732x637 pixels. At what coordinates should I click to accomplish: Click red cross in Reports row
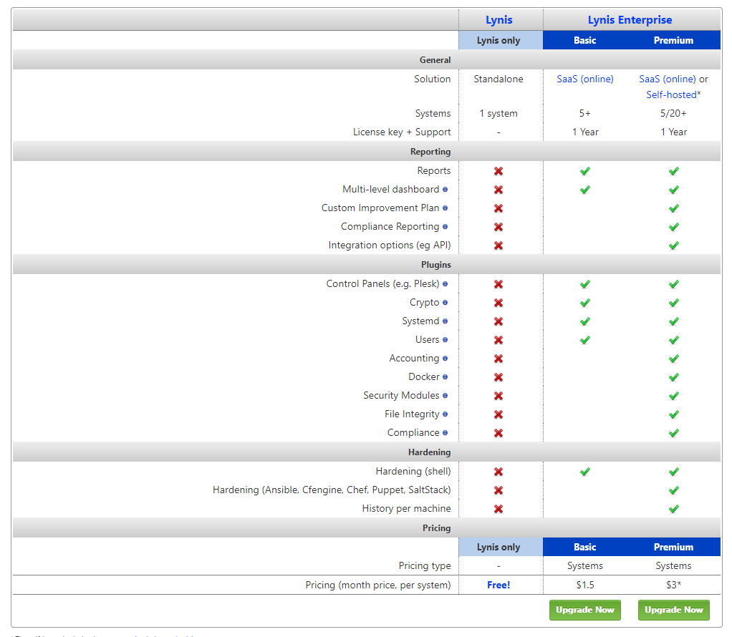(499, 171)
